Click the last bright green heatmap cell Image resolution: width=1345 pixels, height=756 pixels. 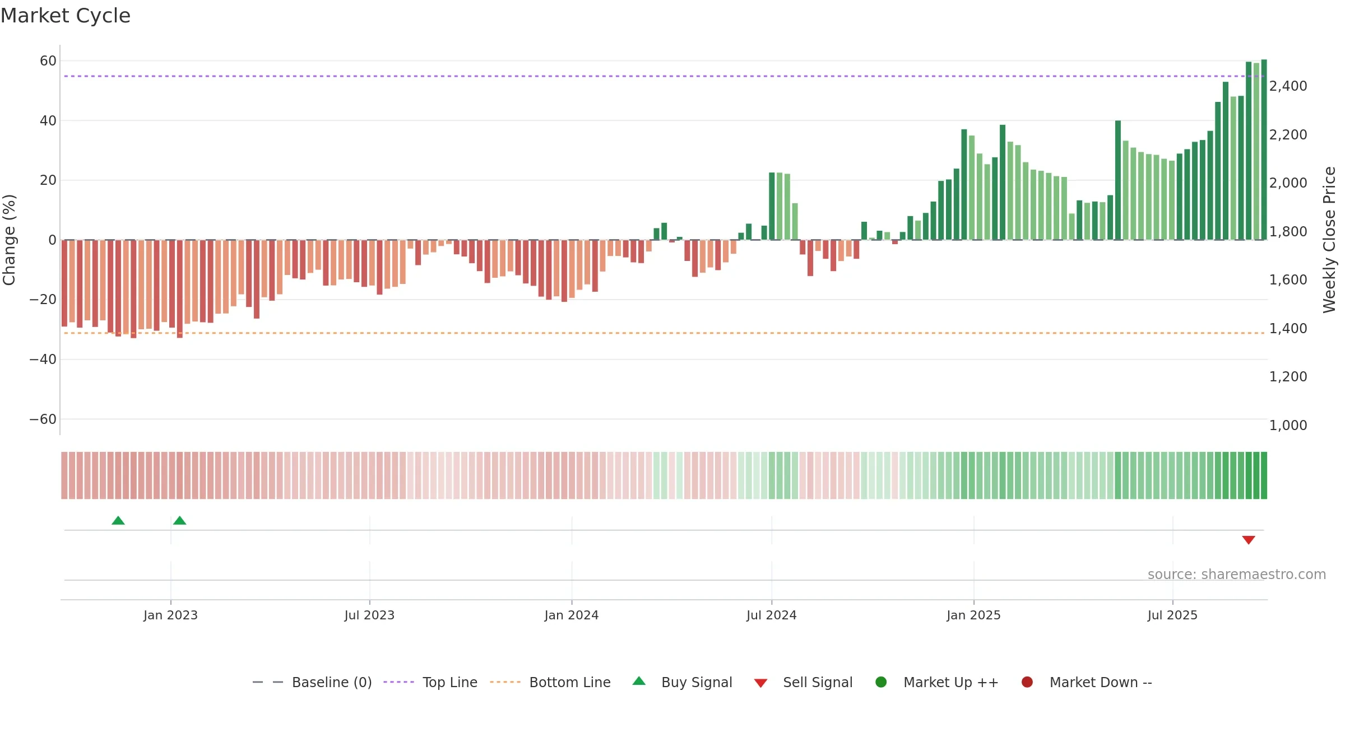coord(1264,475)
